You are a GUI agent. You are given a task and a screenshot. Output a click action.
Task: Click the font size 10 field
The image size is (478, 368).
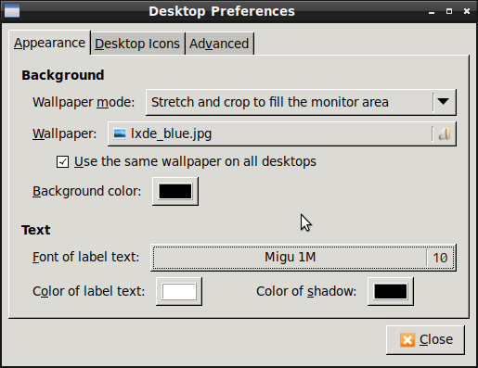pyautogui.click(x=440, y=258)
